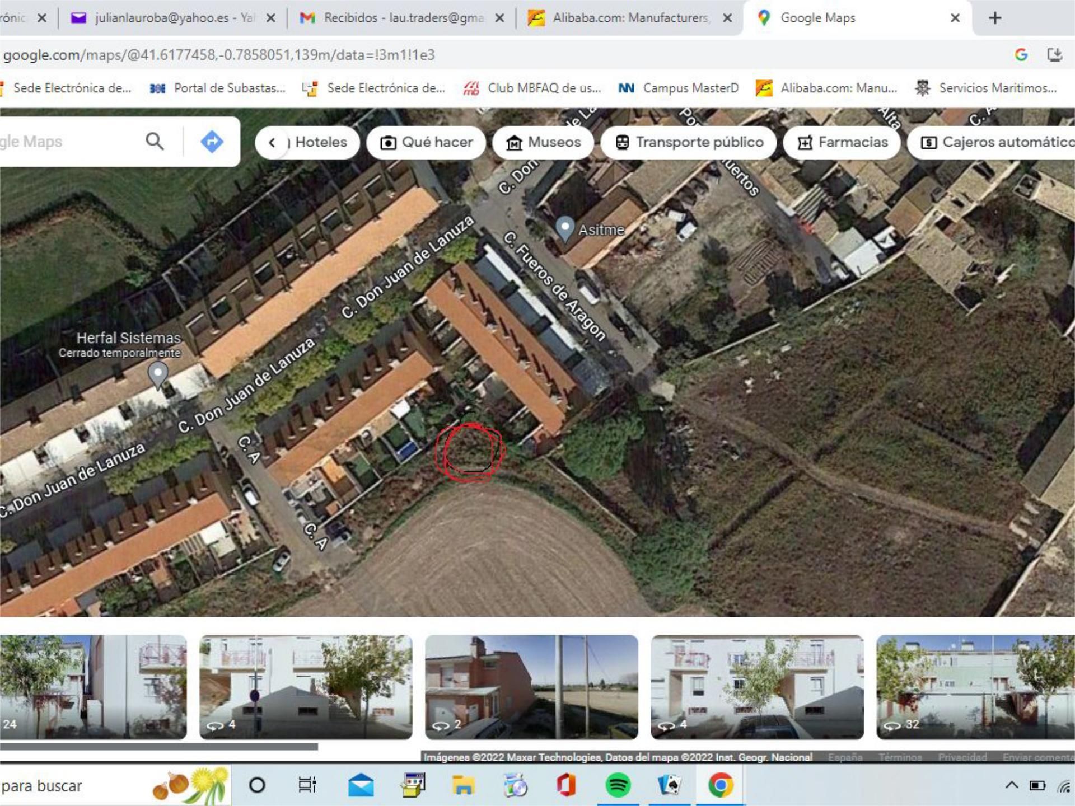
Task: Select the Transporte público chip
Action: click(688, 142)
